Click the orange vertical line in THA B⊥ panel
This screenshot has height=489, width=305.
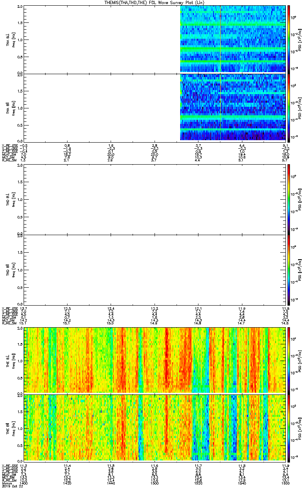(x=220, y=39)
